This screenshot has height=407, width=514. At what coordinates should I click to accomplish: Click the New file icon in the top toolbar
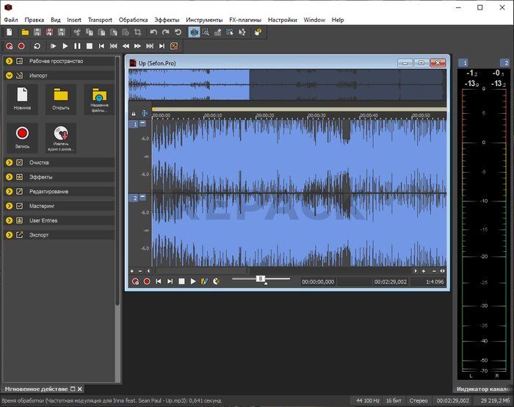[9, 32]
